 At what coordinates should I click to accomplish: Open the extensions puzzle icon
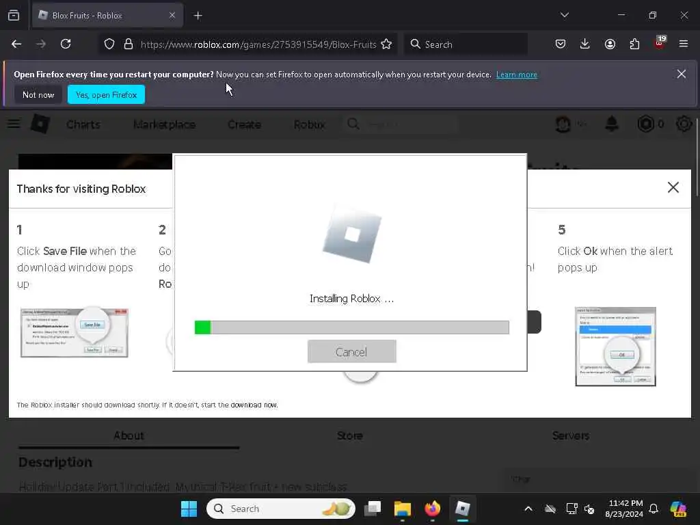(x=634, y=44)
